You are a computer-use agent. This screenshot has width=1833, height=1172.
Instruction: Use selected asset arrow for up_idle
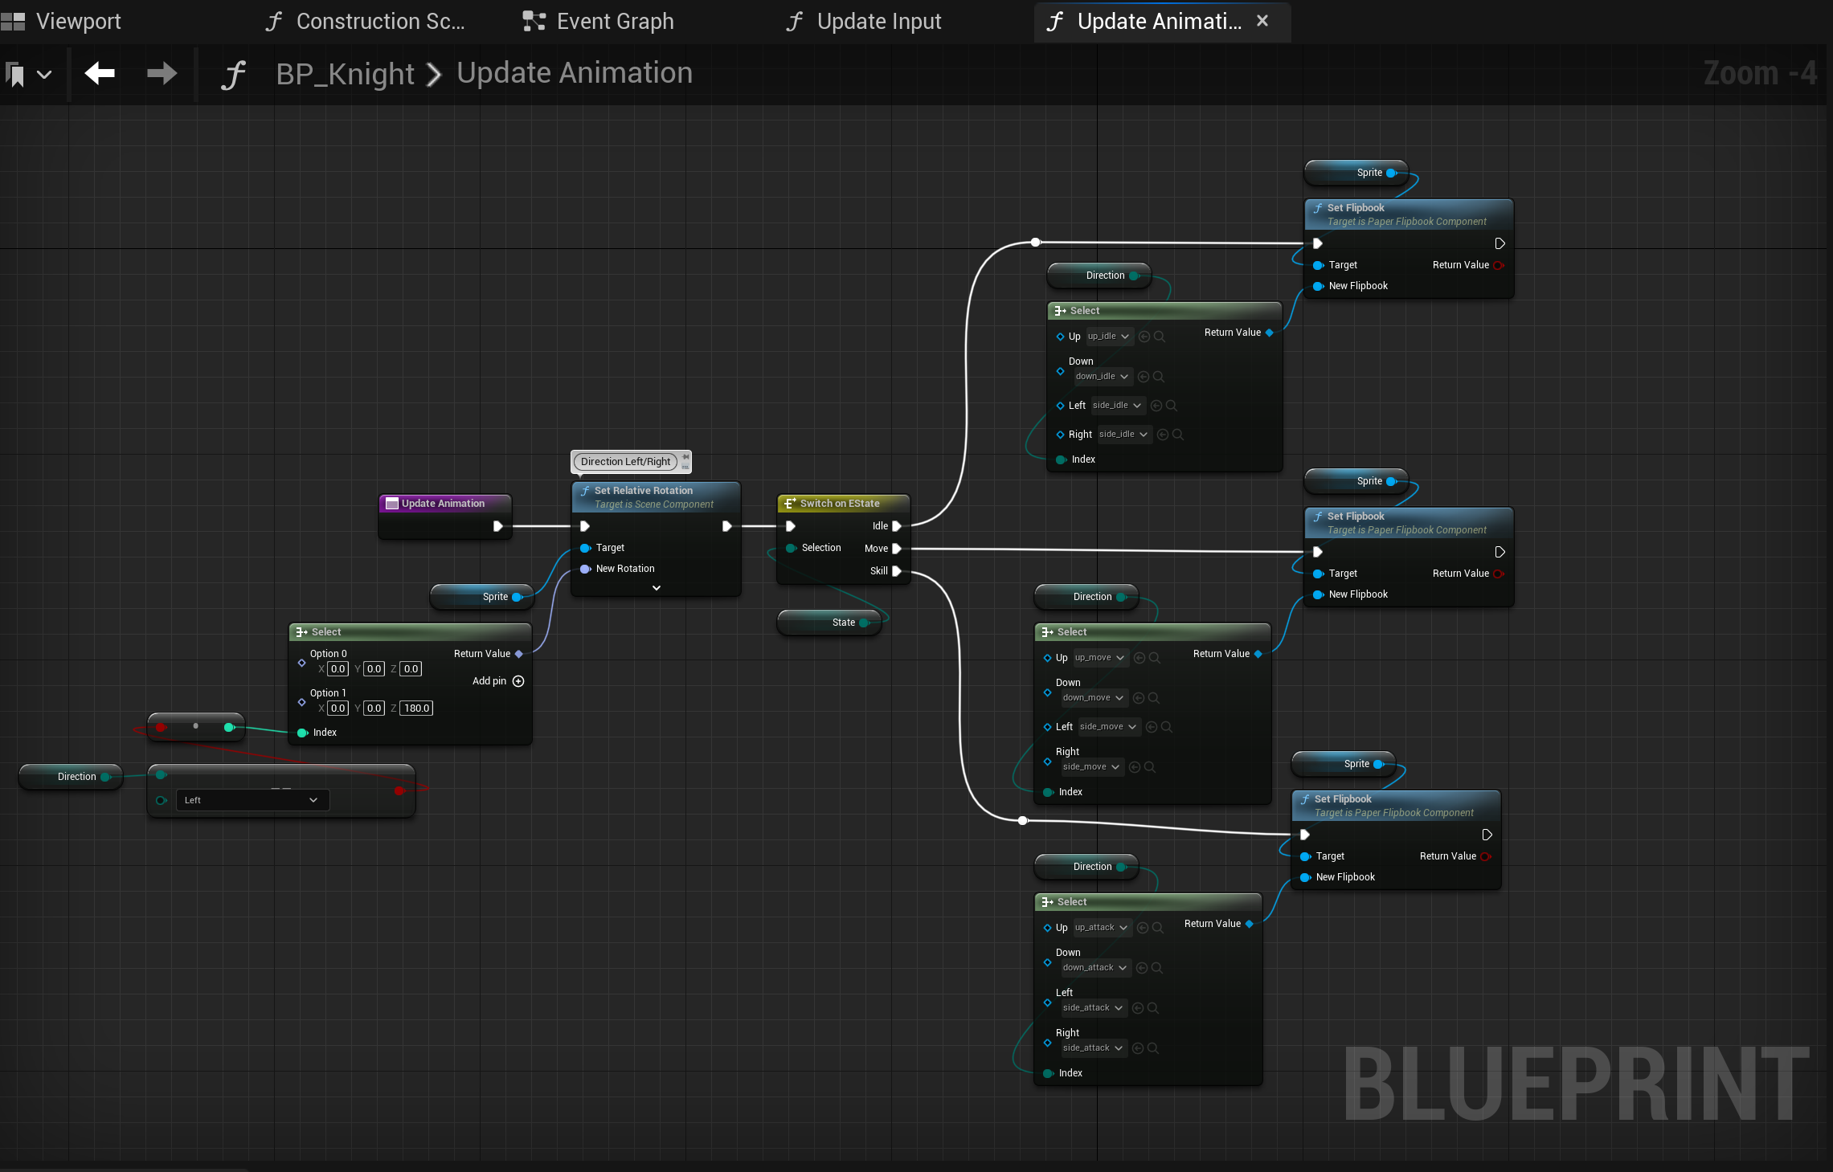[x=1144, y=337]
